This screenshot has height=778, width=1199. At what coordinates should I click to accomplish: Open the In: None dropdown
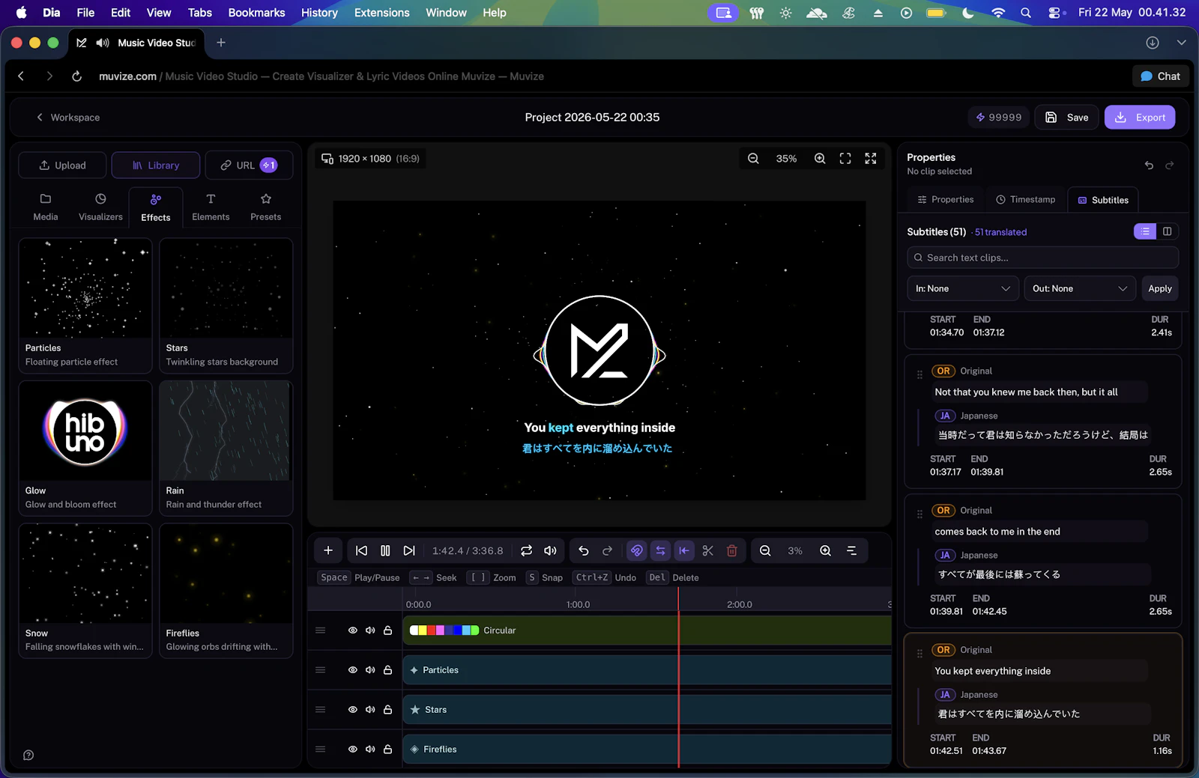tap(962, 288)
